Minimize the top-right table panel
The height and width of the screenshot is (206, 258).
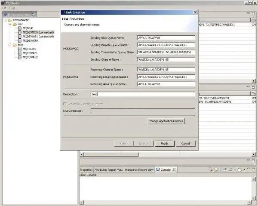(x=249, y=12)
